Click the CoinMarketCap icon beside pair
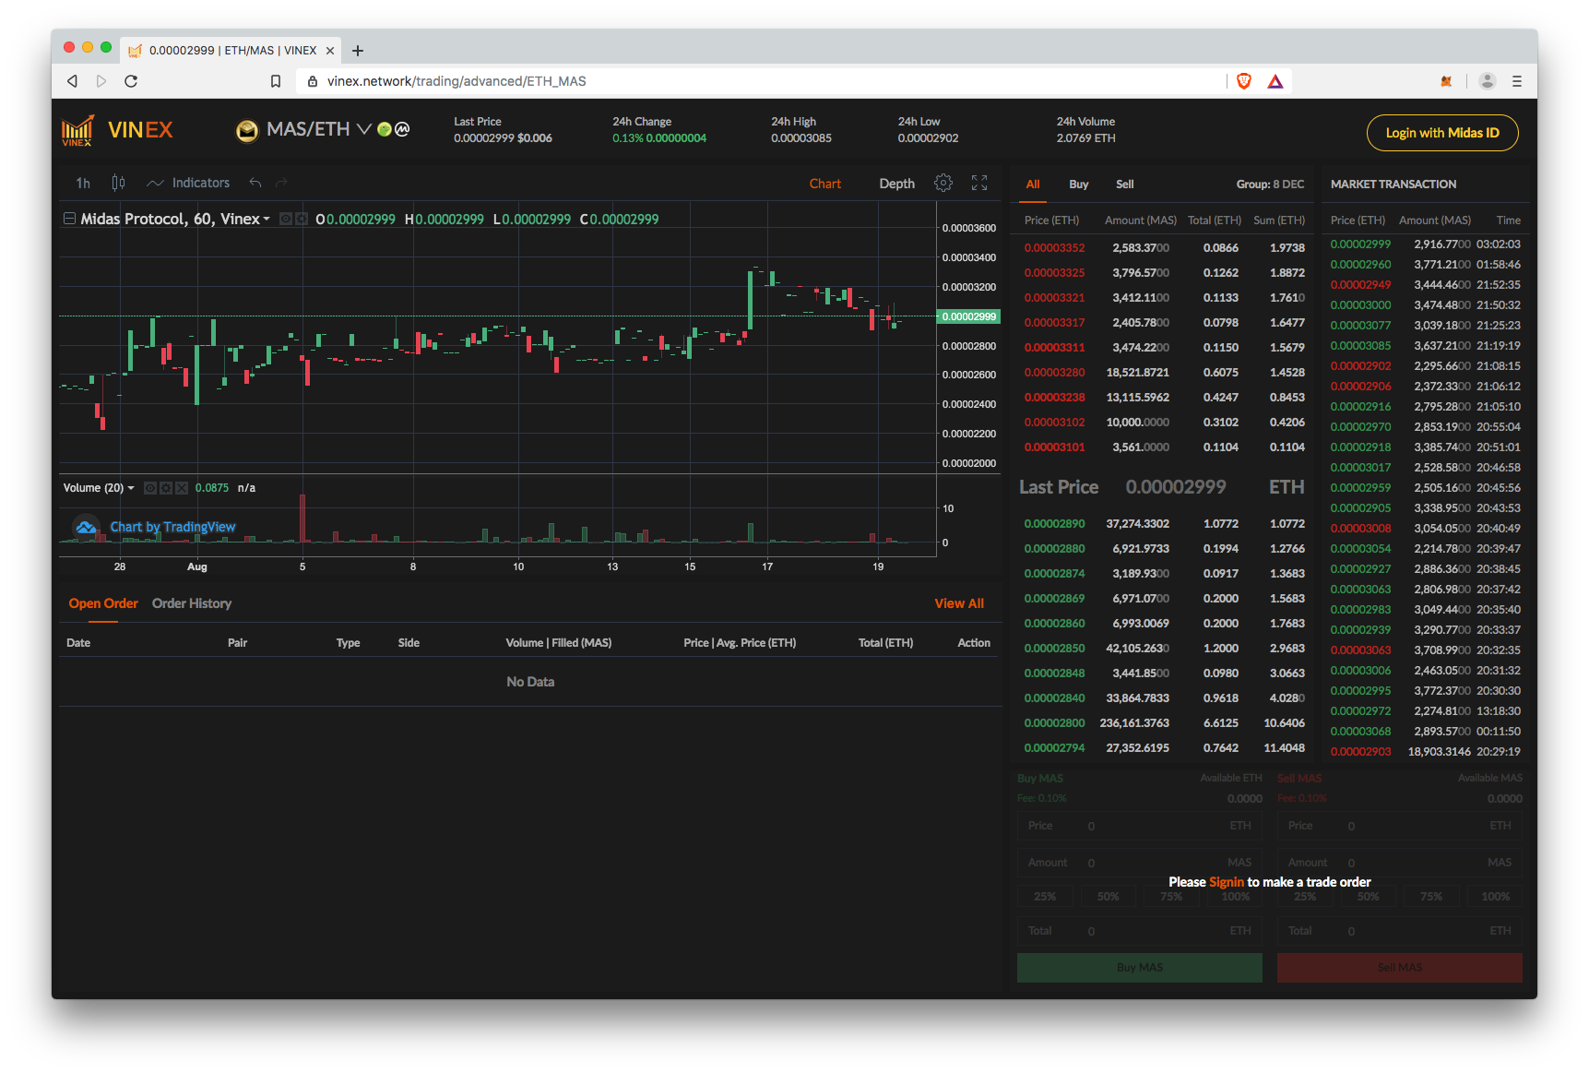The image size is (1589, 1073). tap(402, 129)
